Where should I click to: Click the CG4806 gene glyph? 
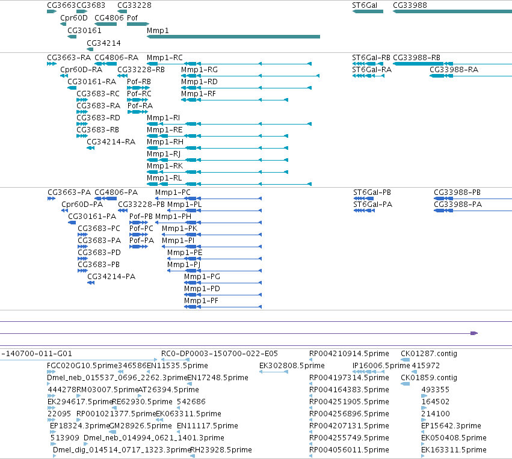105,24
